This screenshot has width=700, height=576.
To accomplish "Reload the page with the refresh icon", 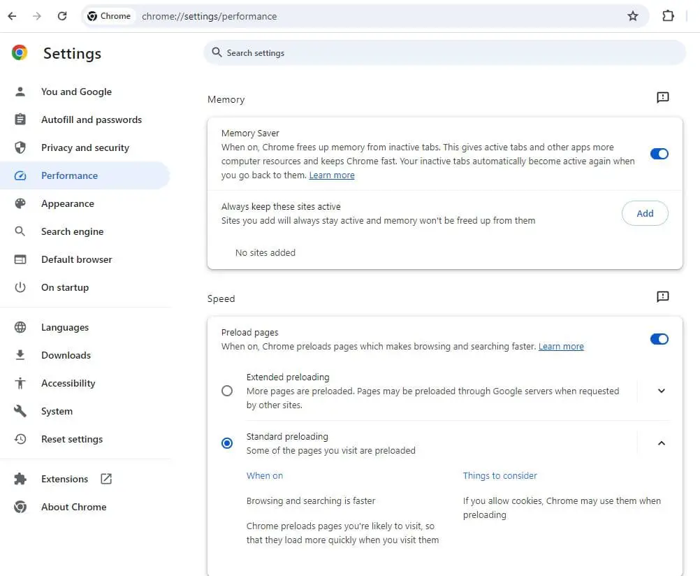I will coord(62,16).
